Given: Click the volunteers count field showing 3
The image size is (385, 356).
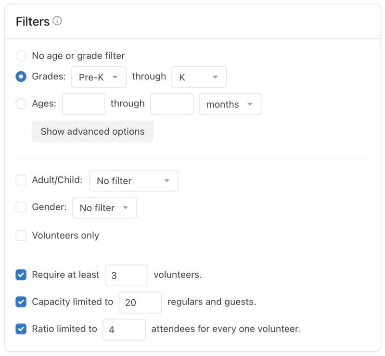Looking at the screenshot, I should click(126, 275).
